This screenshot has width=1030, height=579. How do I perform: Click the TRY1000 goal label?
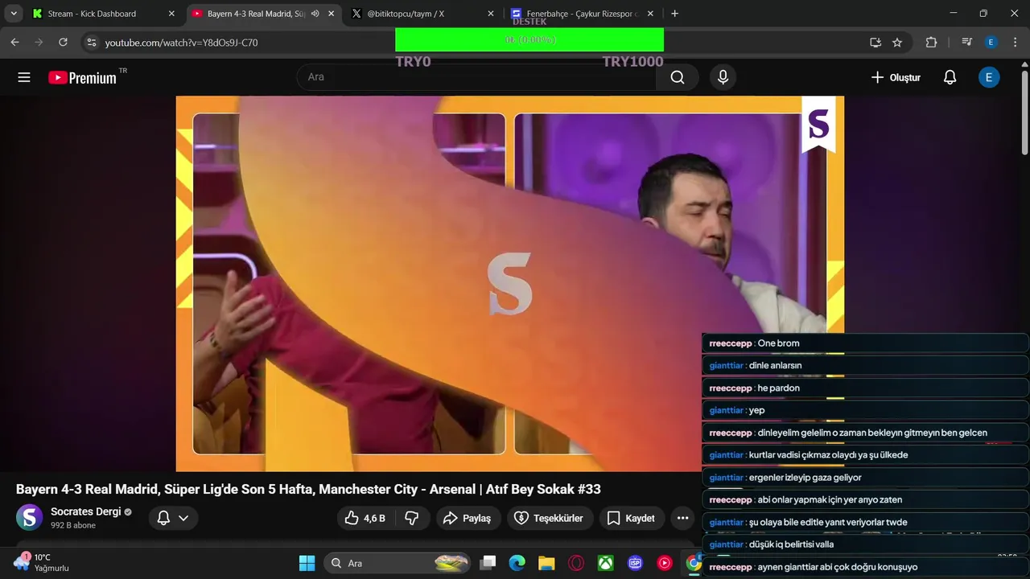click(x=632, y=62)
